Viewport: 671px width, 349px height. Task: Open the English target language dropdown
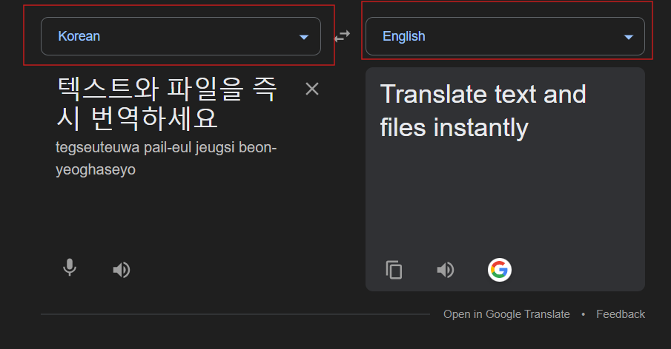pos(505,36)
